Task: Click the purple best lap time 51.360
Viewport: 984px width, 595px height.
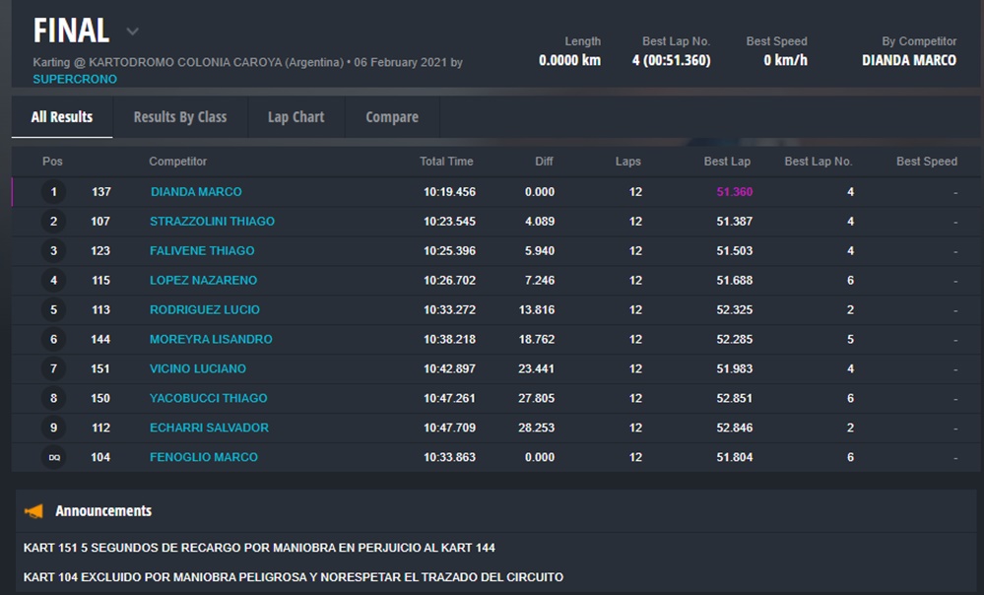Action: pyautogui.click(x=734, y=192)
